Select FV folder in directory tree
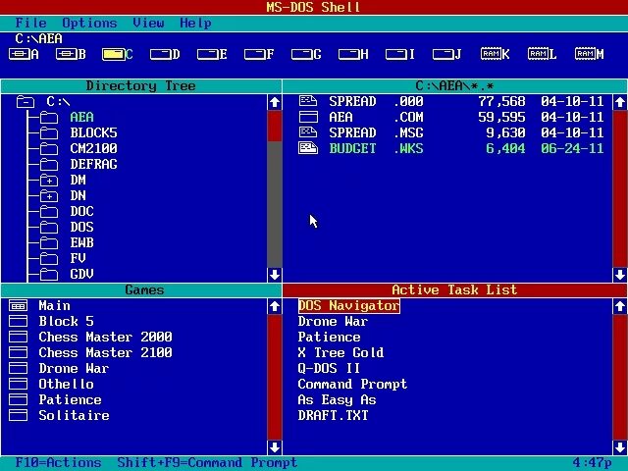 (x=78, y=258)
